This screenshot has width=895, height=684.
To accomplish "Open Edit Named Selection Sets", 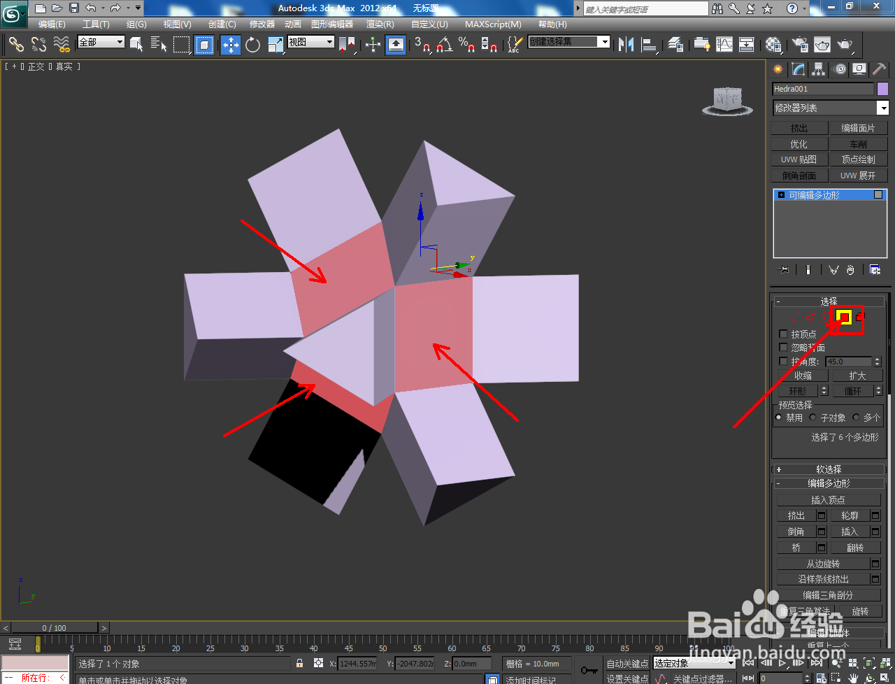I will tap(515, 45).
